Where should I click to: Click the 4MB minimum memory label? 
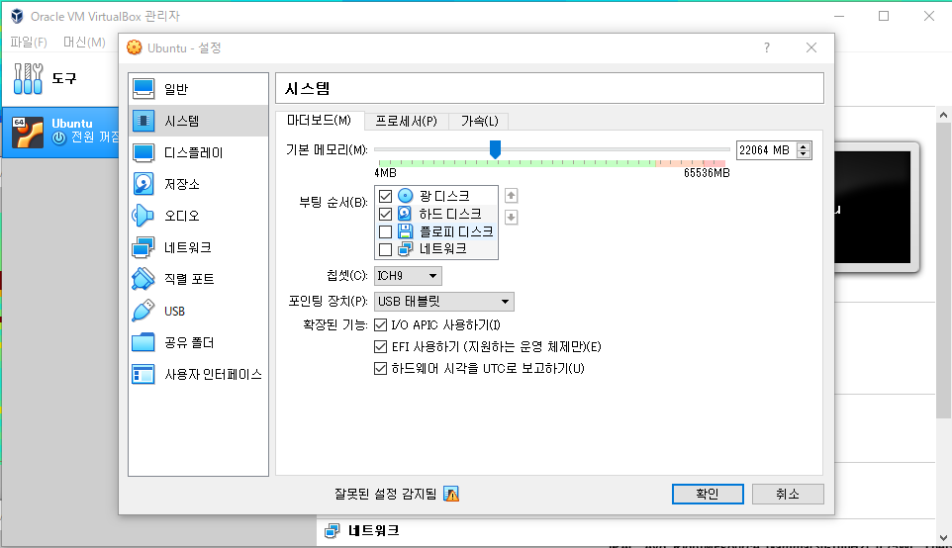386,173
